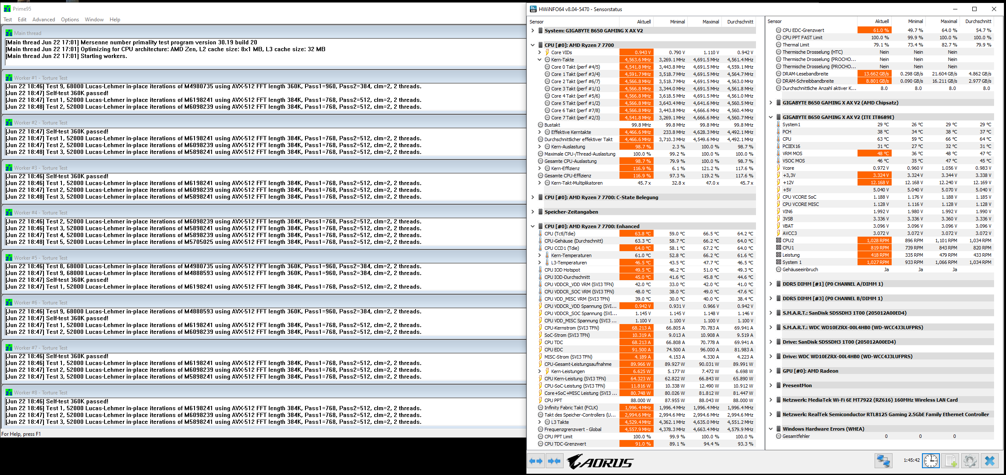Expand the PresentMon sensor group
This screenshot has height=475, width=1006.
point(770,385)
